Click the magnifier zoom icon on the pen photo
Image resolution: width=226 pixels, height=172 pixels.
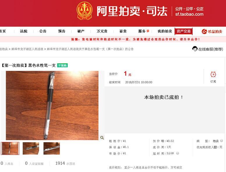click(102, 138)
